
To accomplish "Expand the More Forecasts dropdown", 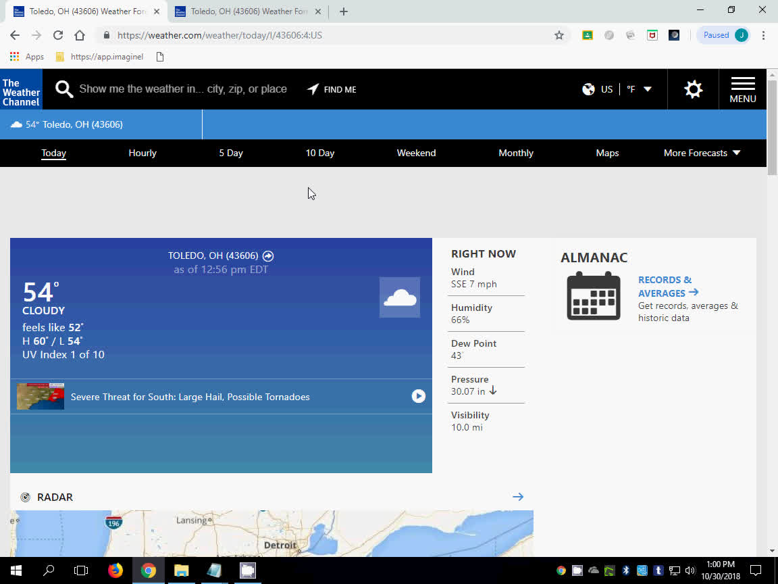I will [702, 153].
